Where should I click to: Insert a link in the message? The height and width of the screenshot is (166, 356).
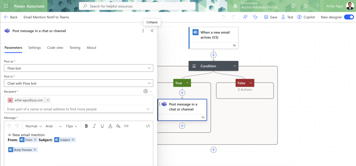[x=126, y=126]
